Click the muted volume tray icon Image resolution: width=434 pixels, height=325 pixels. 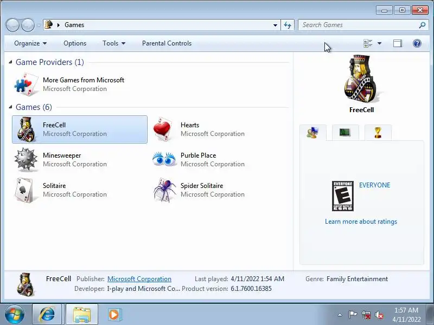(x=379, y=315)
